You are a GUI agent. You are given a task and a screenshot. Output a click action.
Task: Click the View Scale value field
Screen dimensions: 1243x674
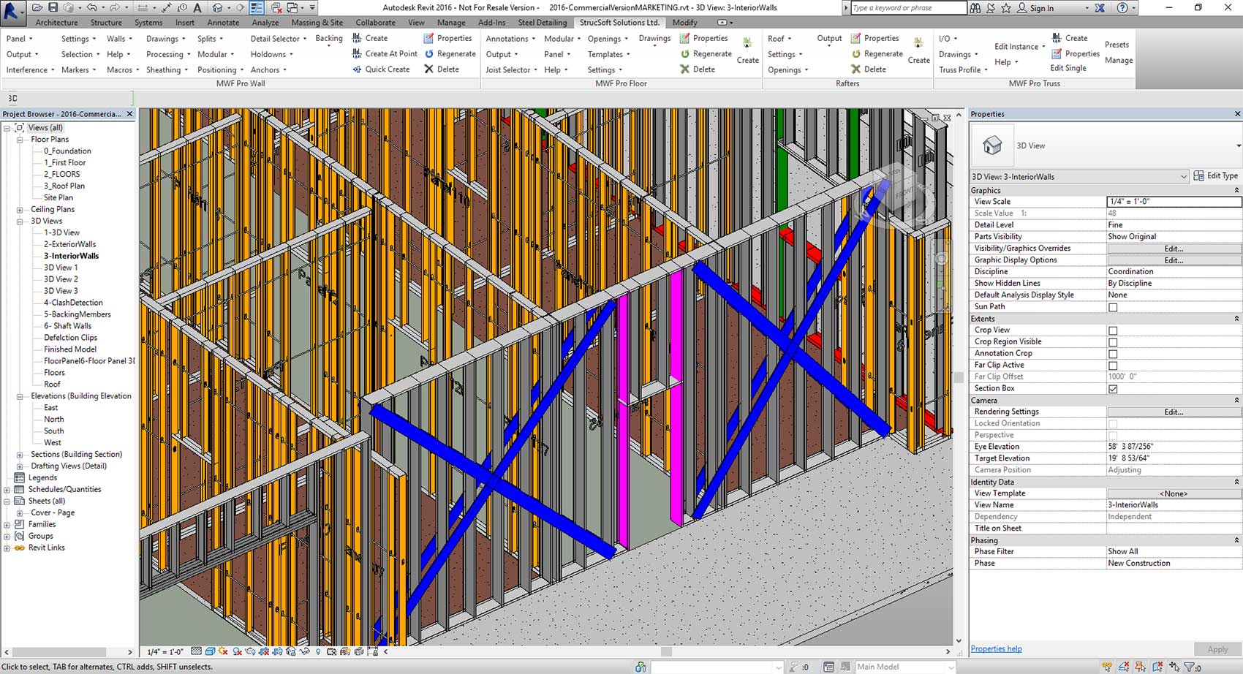coord(1174,202)
